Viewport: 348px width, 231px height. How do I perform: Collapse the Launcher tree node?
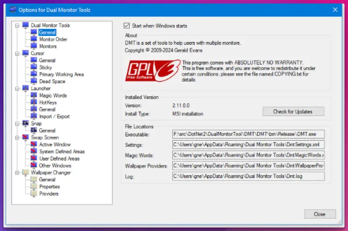click(17, 89)
